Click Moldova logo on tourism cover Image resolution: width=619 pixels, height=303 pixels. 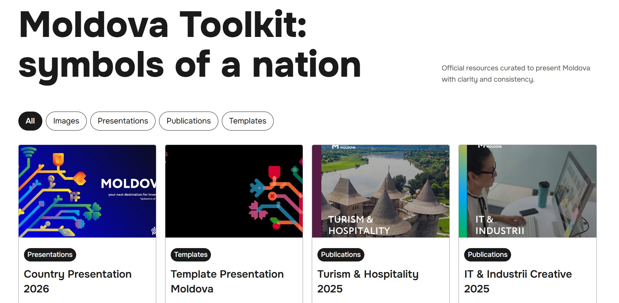click(x=344, y=147)
